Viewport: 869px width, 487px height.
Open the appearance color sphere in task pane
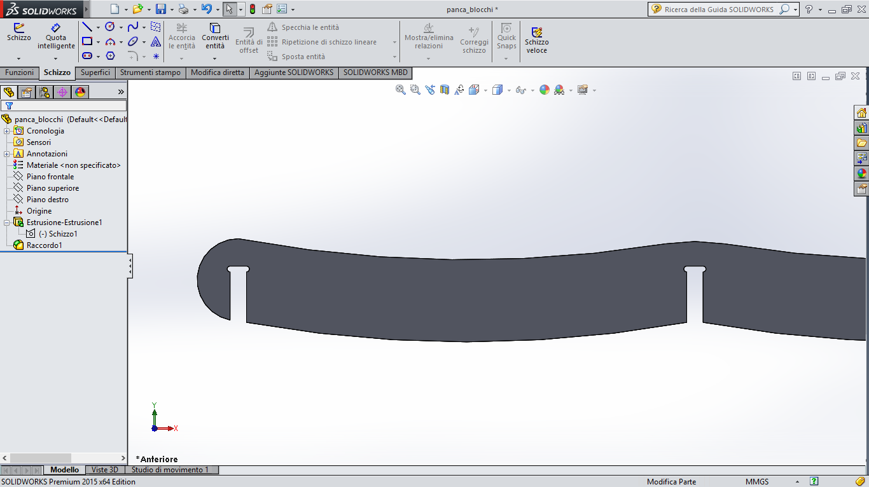pyautogui.click(x=861, y=174)
